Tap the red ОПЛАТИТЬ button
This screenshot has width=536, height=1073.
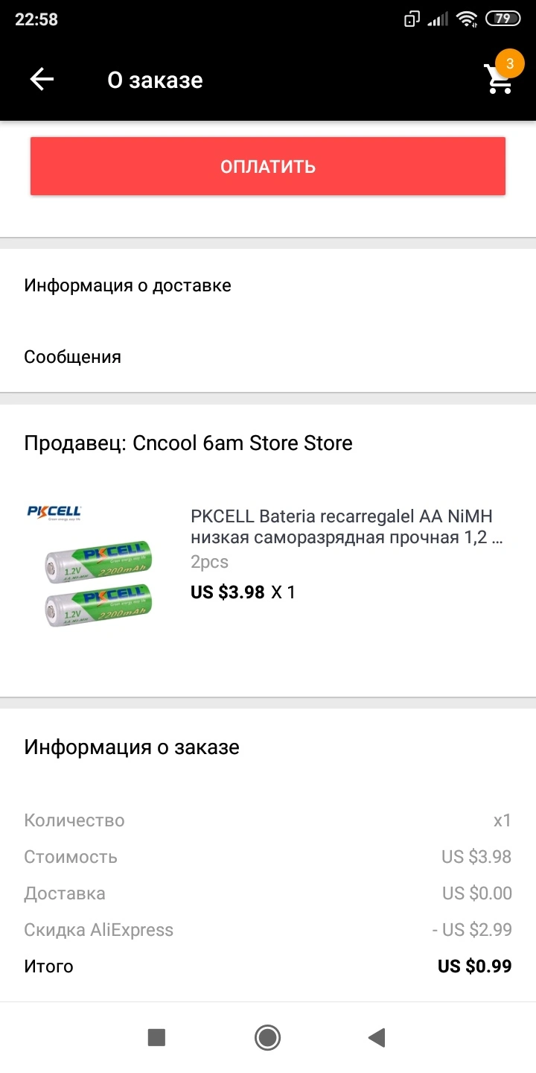(268, 166)
